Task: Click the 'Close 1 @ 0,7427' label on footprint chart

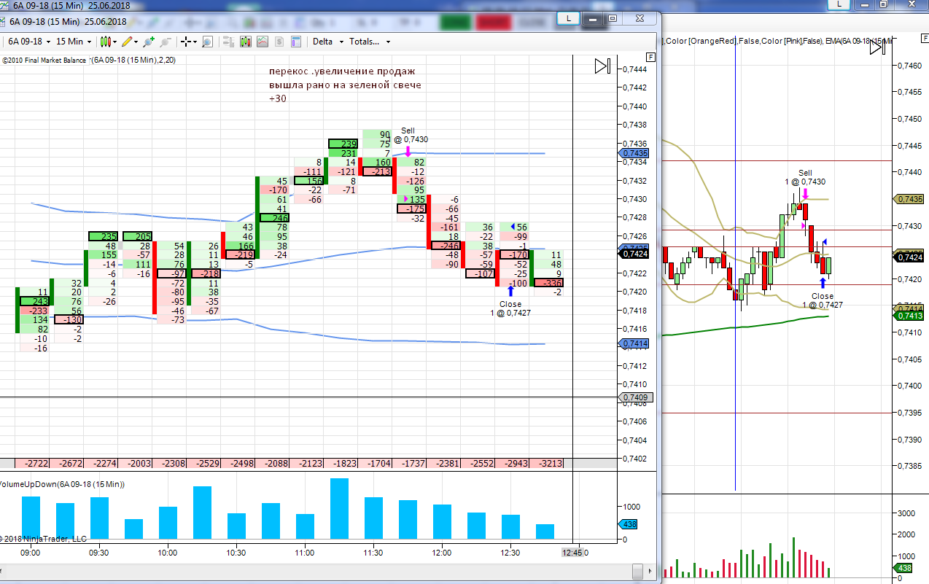Action: pos(510,308)
